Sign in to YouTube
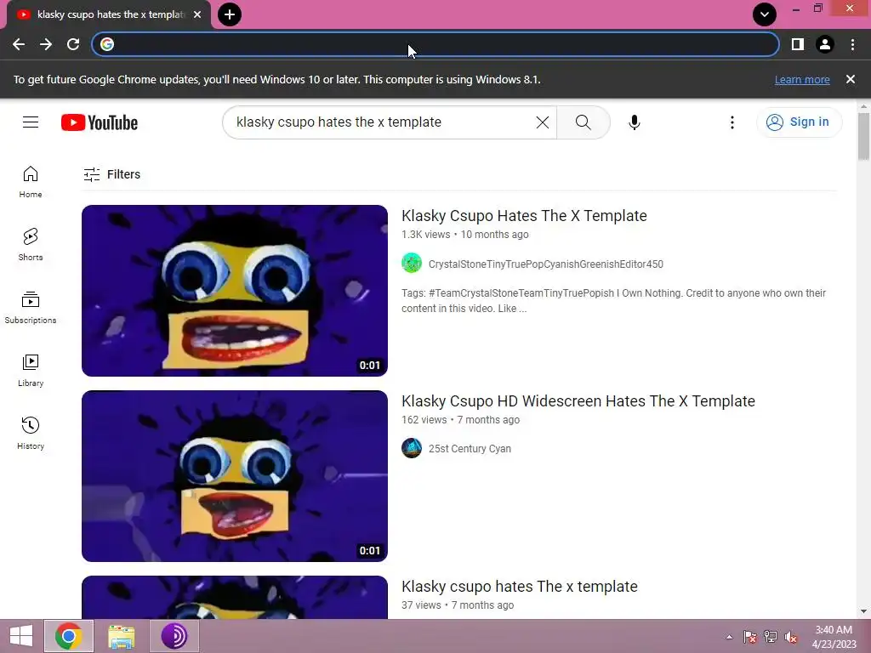This screenshot has height=653, width=871. [799, 122]
